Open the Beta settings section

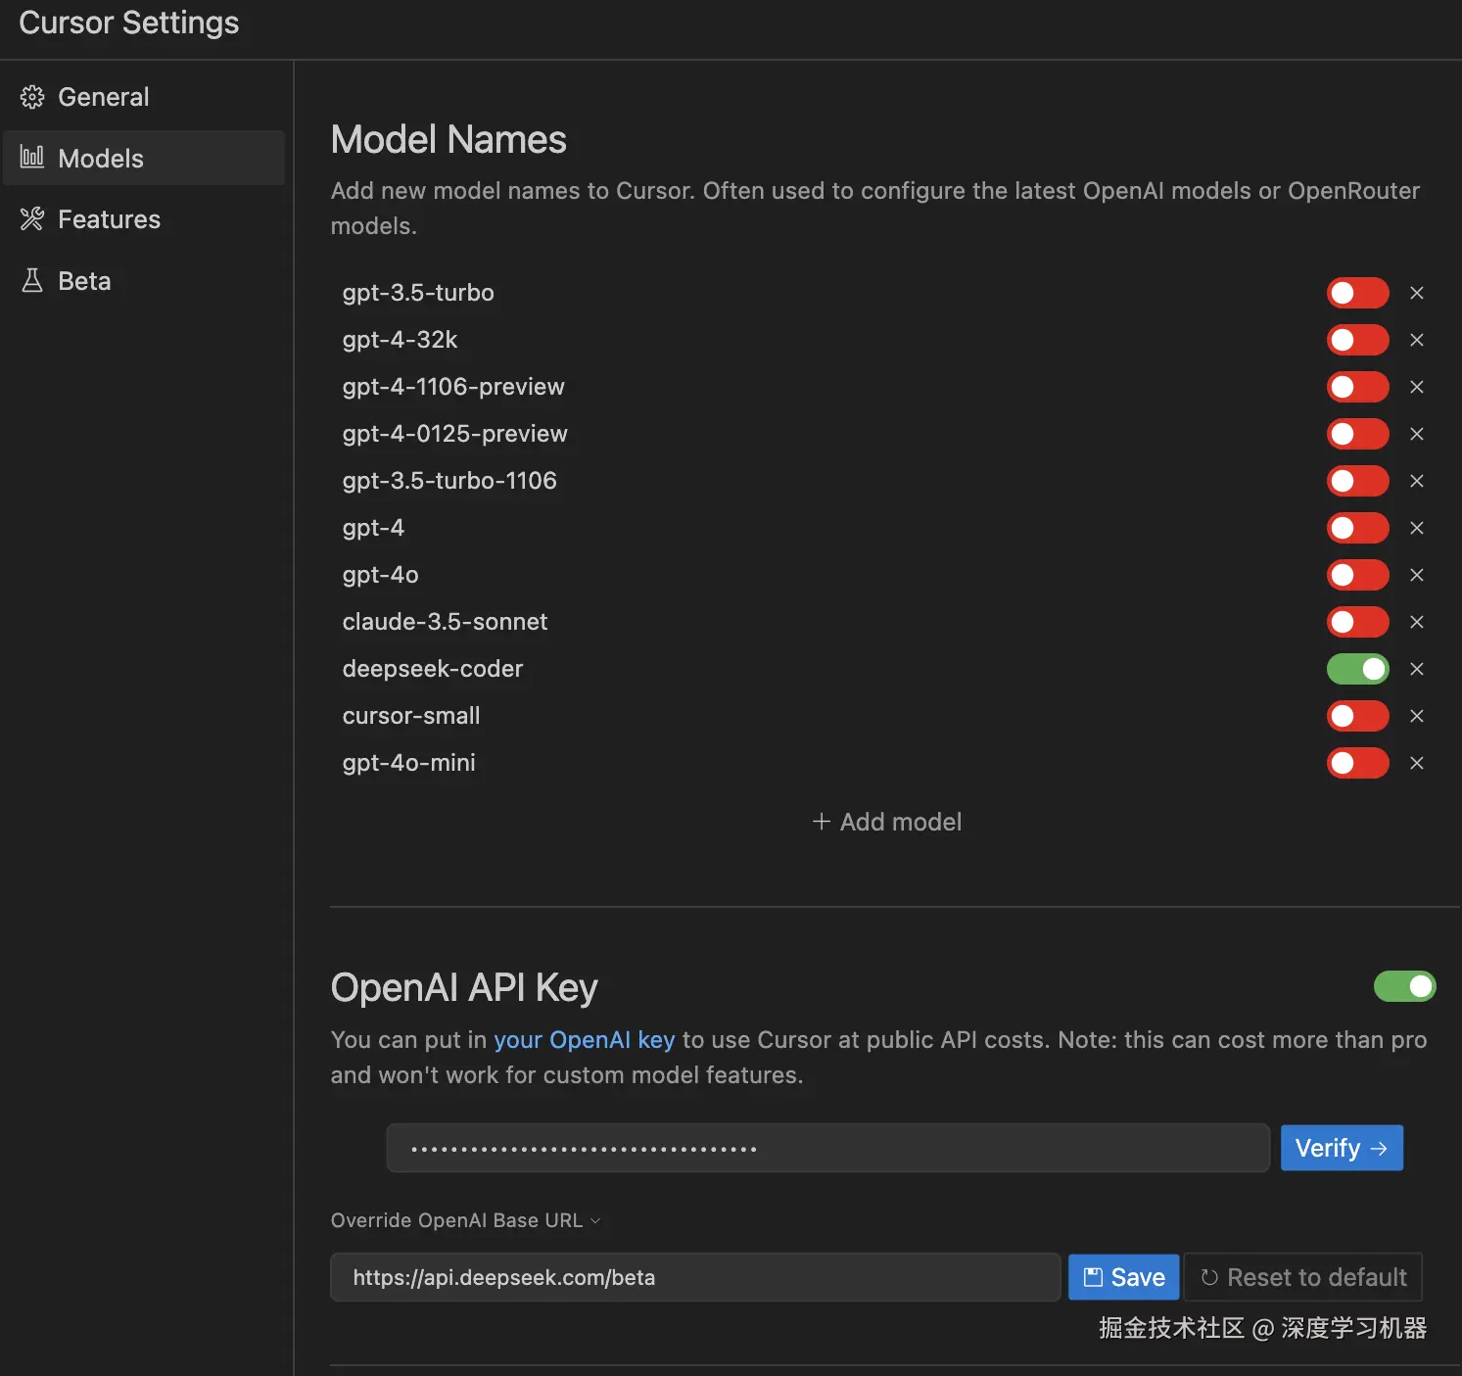(x=83, y=280)
